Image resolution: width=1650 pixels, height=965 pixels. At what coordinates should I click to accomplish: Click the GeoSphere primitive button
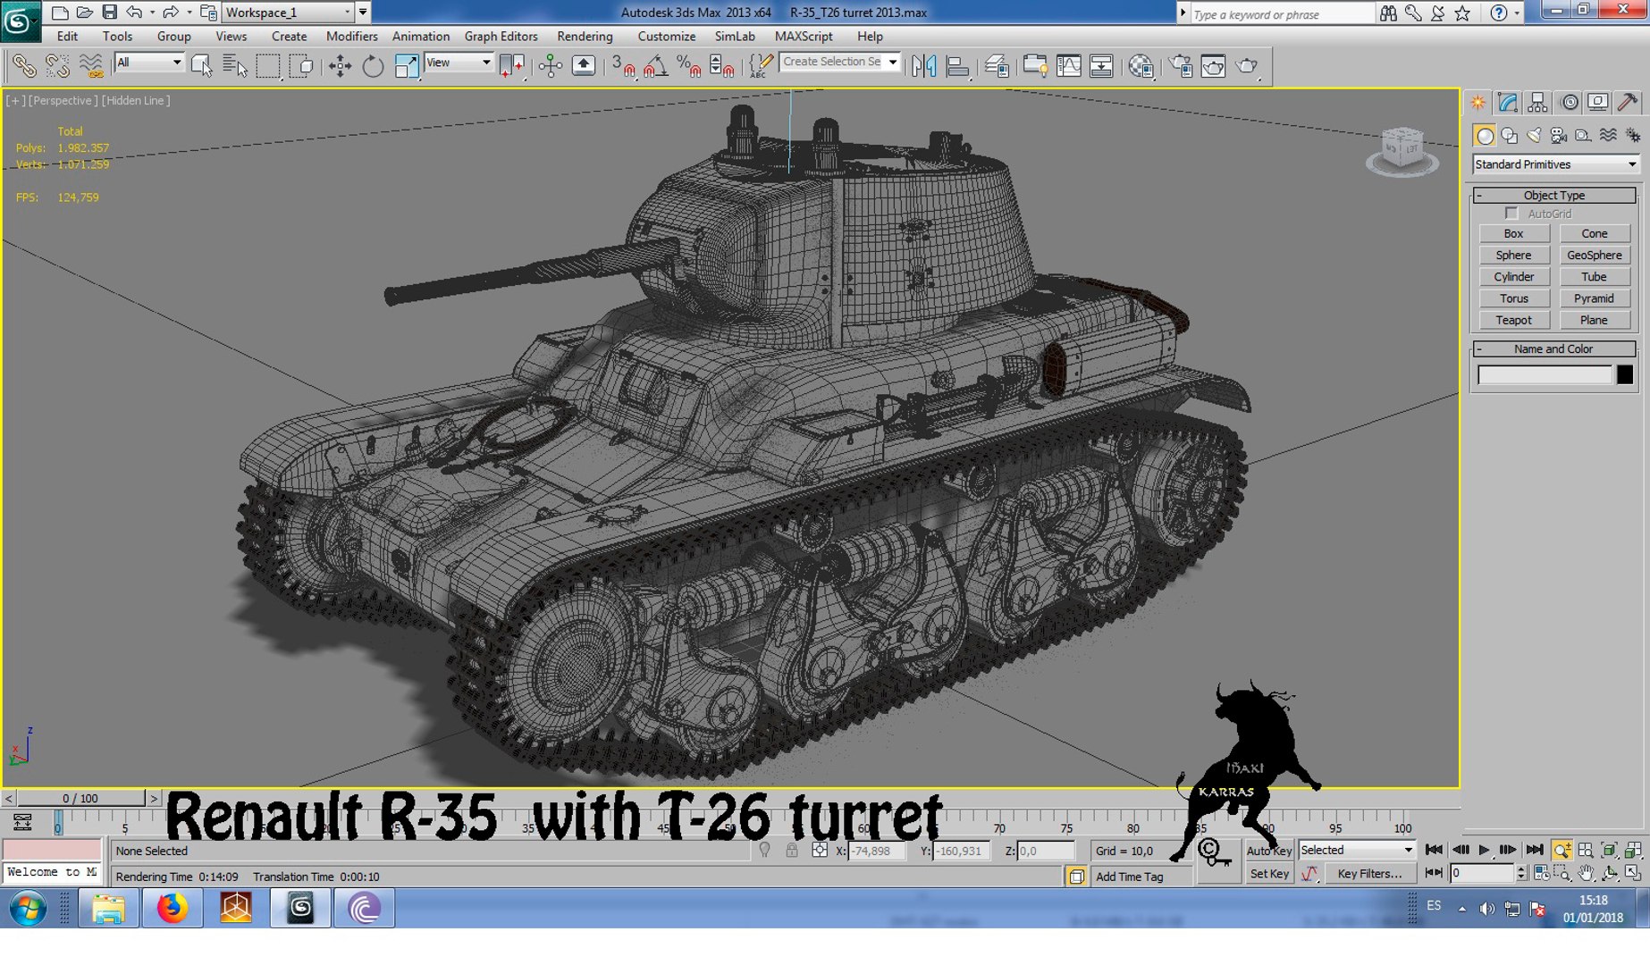(x=1594, y=255)
